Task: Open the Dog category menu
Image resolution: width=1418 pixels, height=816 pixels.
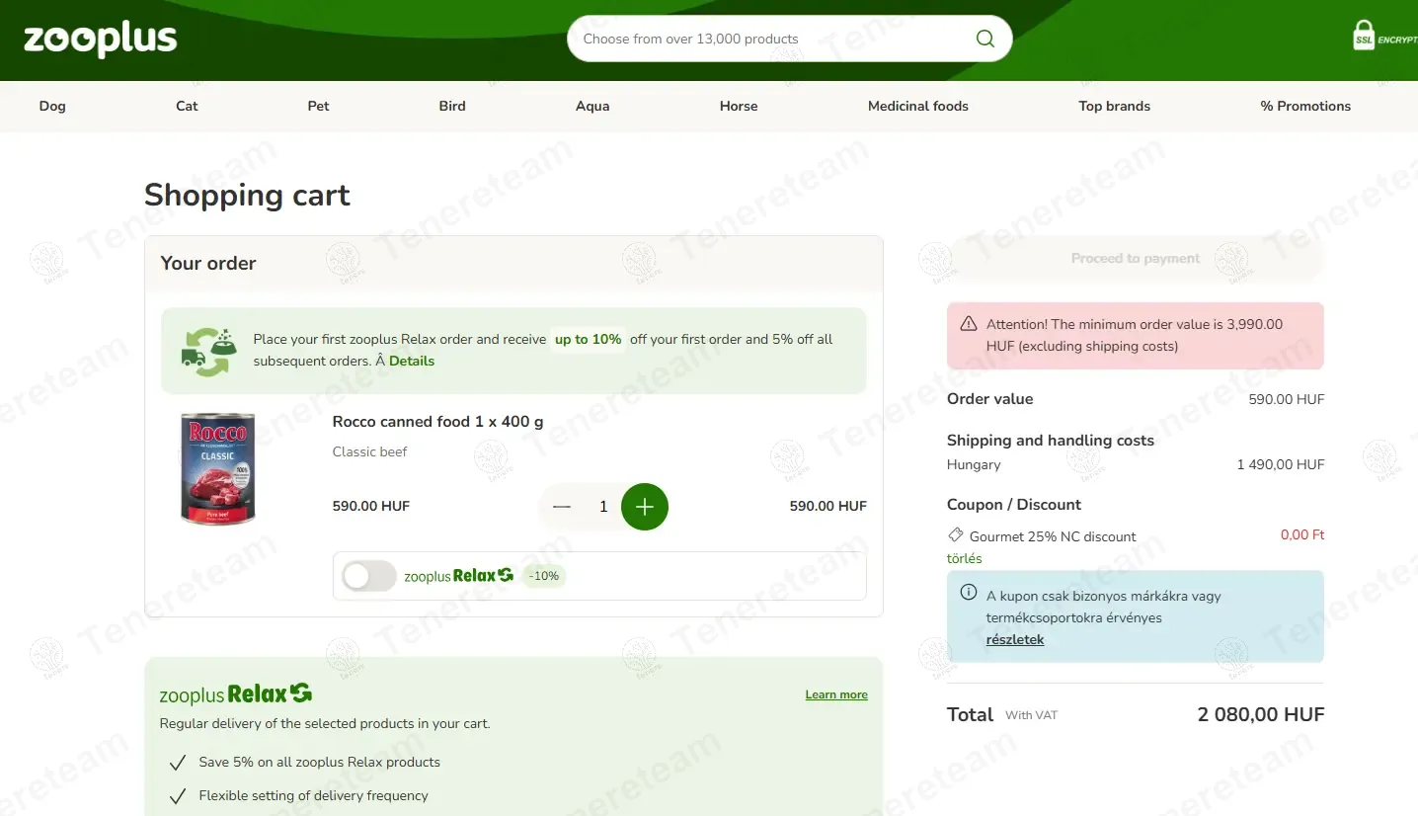Action: [52, 106]
